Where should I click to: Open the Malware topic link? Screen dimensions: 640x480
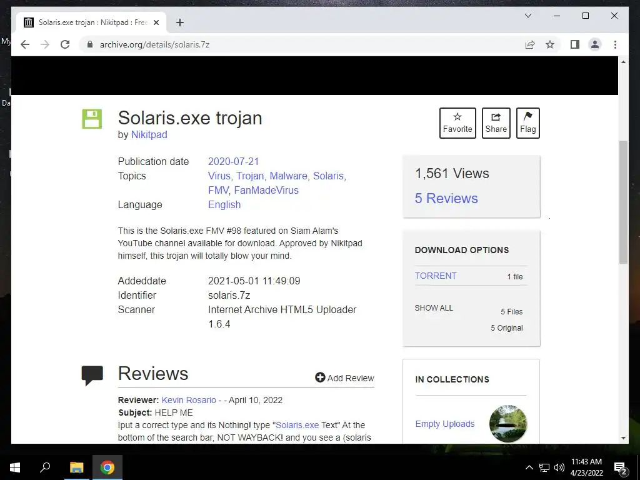click(x=288, y=176)
